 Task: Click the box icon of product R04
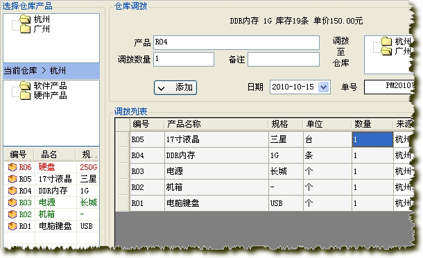[12, 191]
